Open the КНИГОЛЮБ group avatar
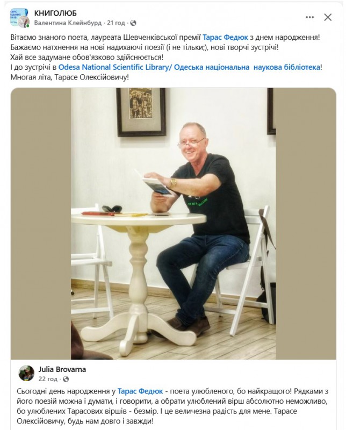This screenshot has width=346, height=430. click(19, 17)
